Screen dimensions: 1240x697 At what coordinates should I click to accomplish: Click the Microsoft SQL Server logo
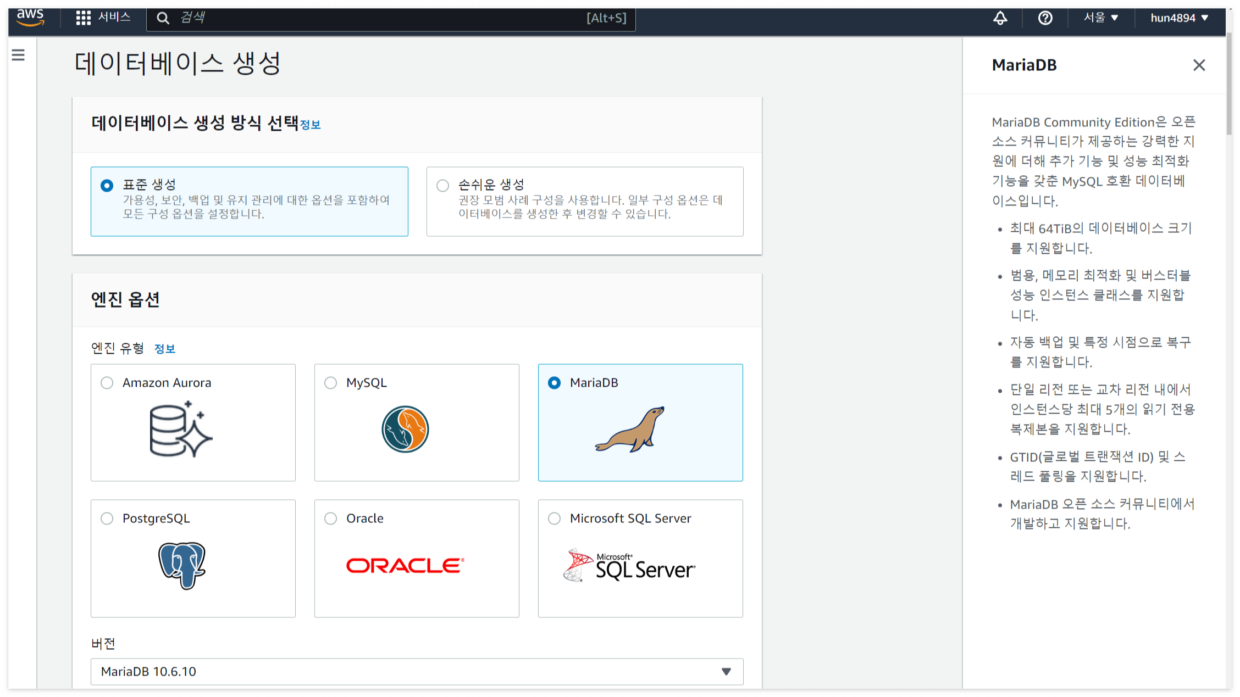pyautogui.click(x=629, y=566)
